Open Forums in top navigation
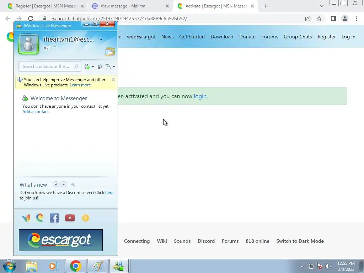Screen dimensions: 364x273 [x=269, y=37]
